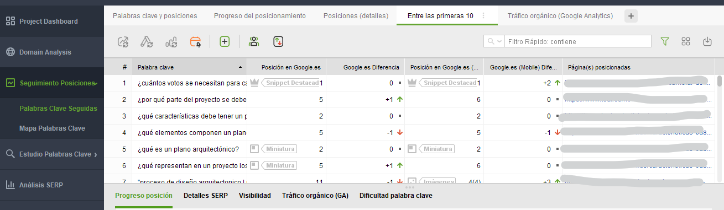724x210 pixels.
Task: Switch to Progreso del posicionamiento tab
Action: (x=259, y=16)
